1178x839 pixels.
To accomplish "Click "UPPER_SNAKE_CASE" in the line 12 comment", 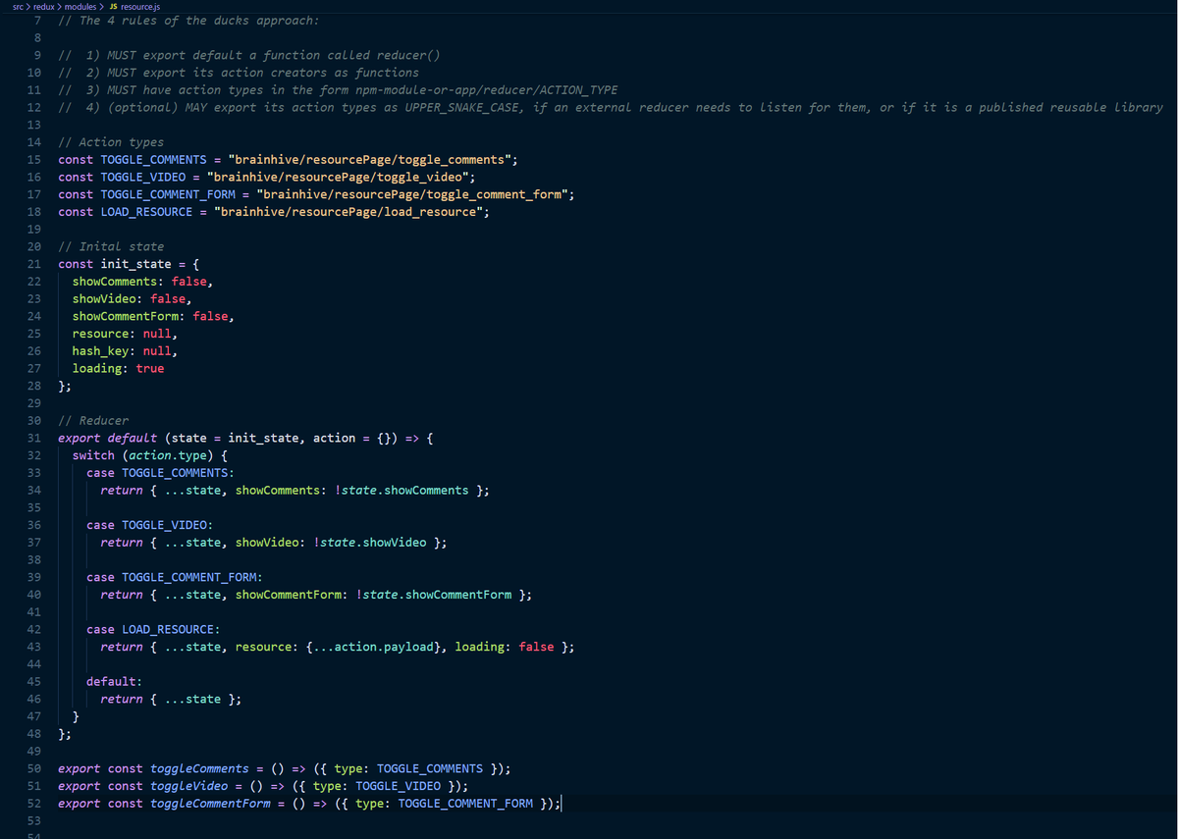I will (462, 107).
